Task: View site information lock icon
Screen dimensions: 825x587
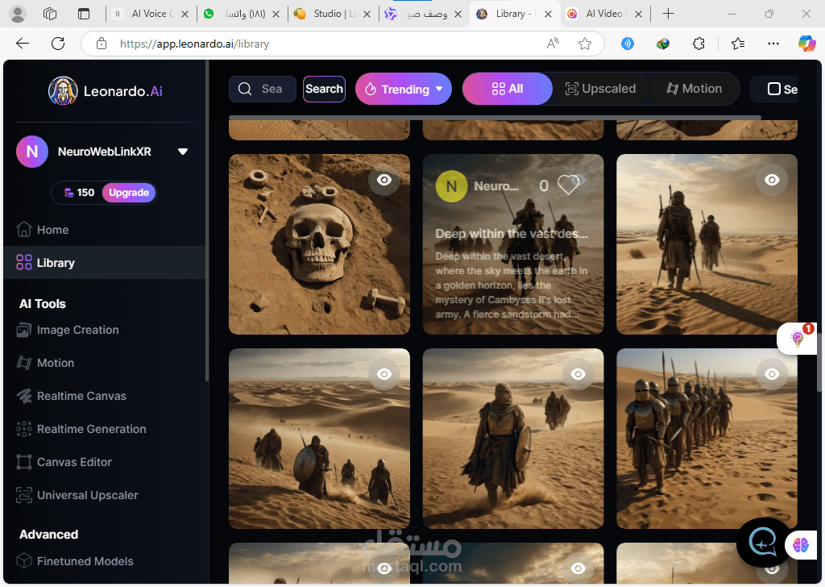Action: point(102,44)
